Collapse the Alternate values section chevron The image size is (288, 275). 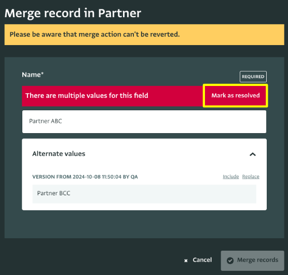[x=253, y=154]
